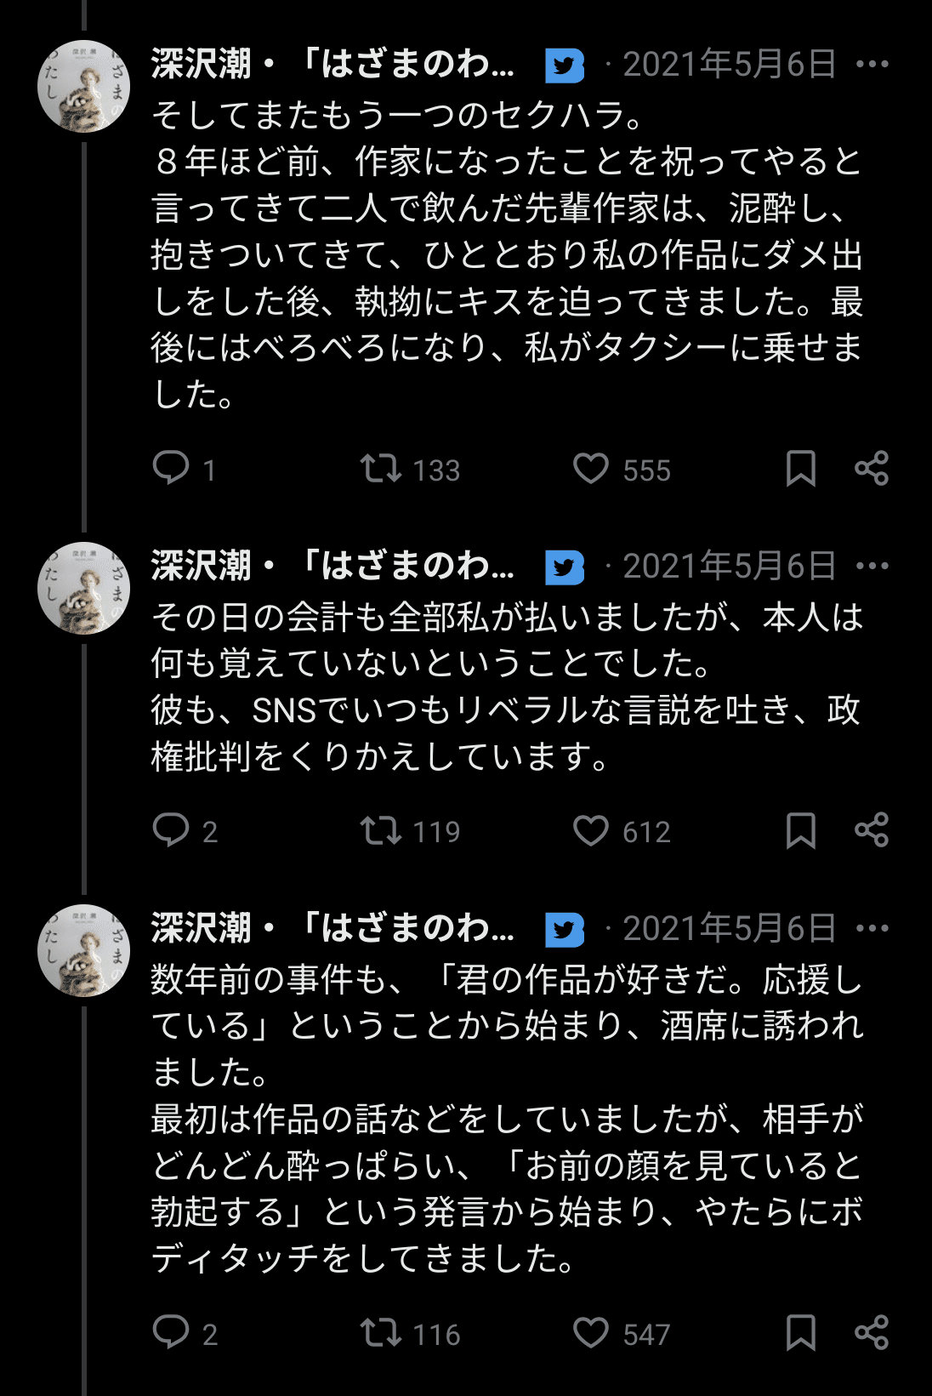This screenshot has width=932, height=1396.
Task: Repost the first post with 133 reposts
Action: click(380, 468)
